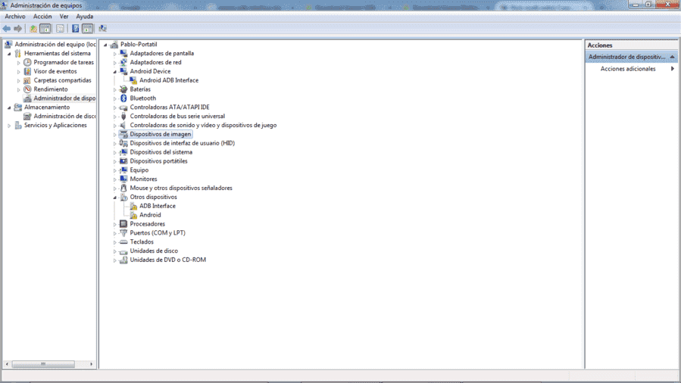Image resolution: width=681 pixels, height=383 pixels.
Task: Click the Baterías category icon
Action: (123, 89)
